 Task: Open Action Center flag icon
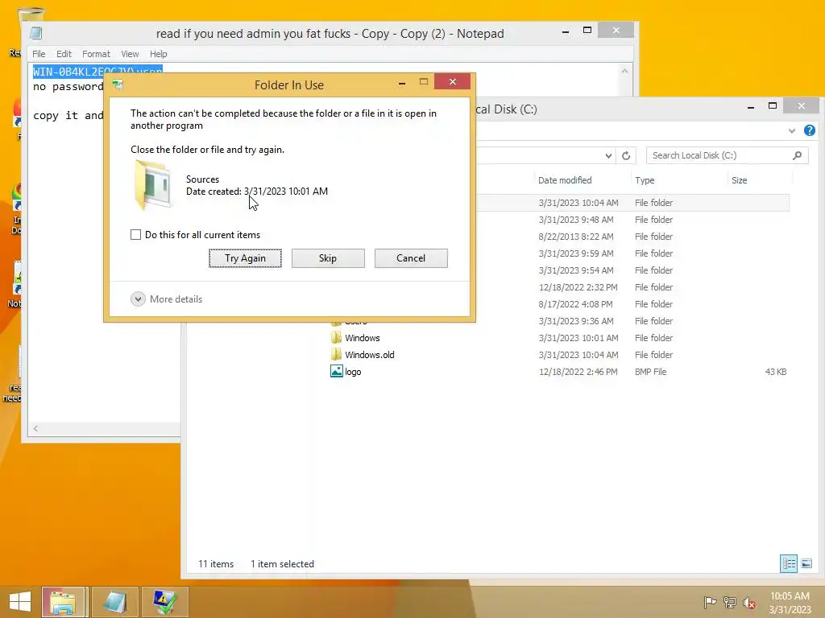[x=710, y=602]
